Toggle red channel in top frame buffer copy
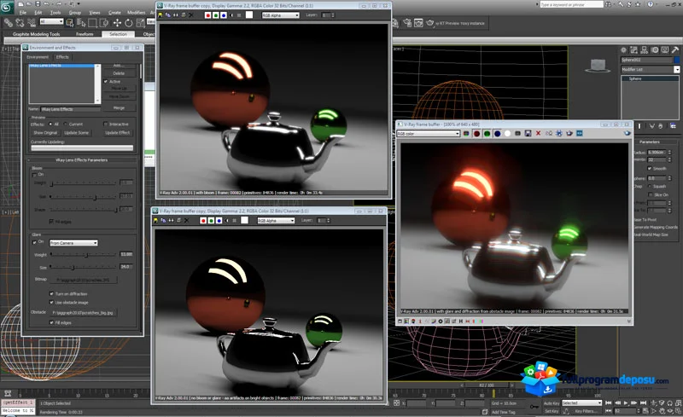The image size is (683, 417). [x=207, y=15]
